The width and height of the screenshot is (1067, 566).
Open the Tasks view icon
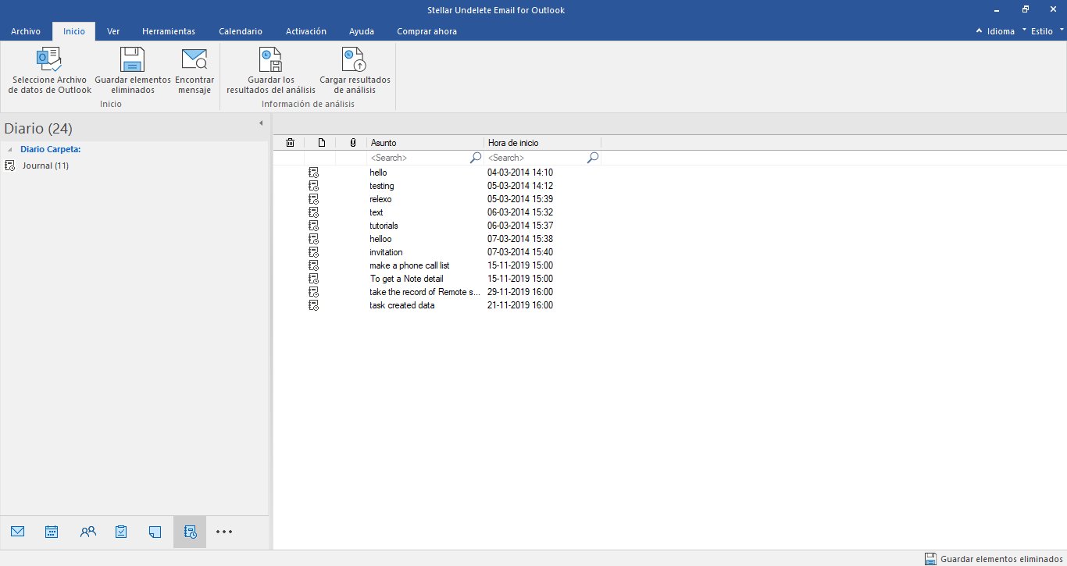click(x=121, y=532)
